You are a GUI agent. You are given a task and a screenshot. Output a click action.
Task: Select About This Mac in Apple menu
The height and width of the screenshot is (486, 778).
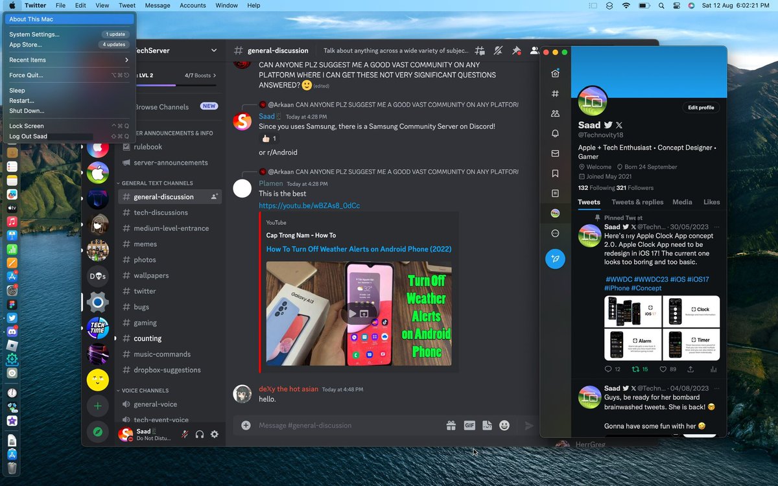70,19
